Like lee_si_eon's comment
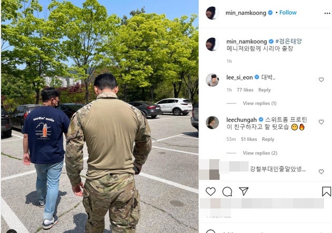The image size is (332, 233). tap(321, 80)
